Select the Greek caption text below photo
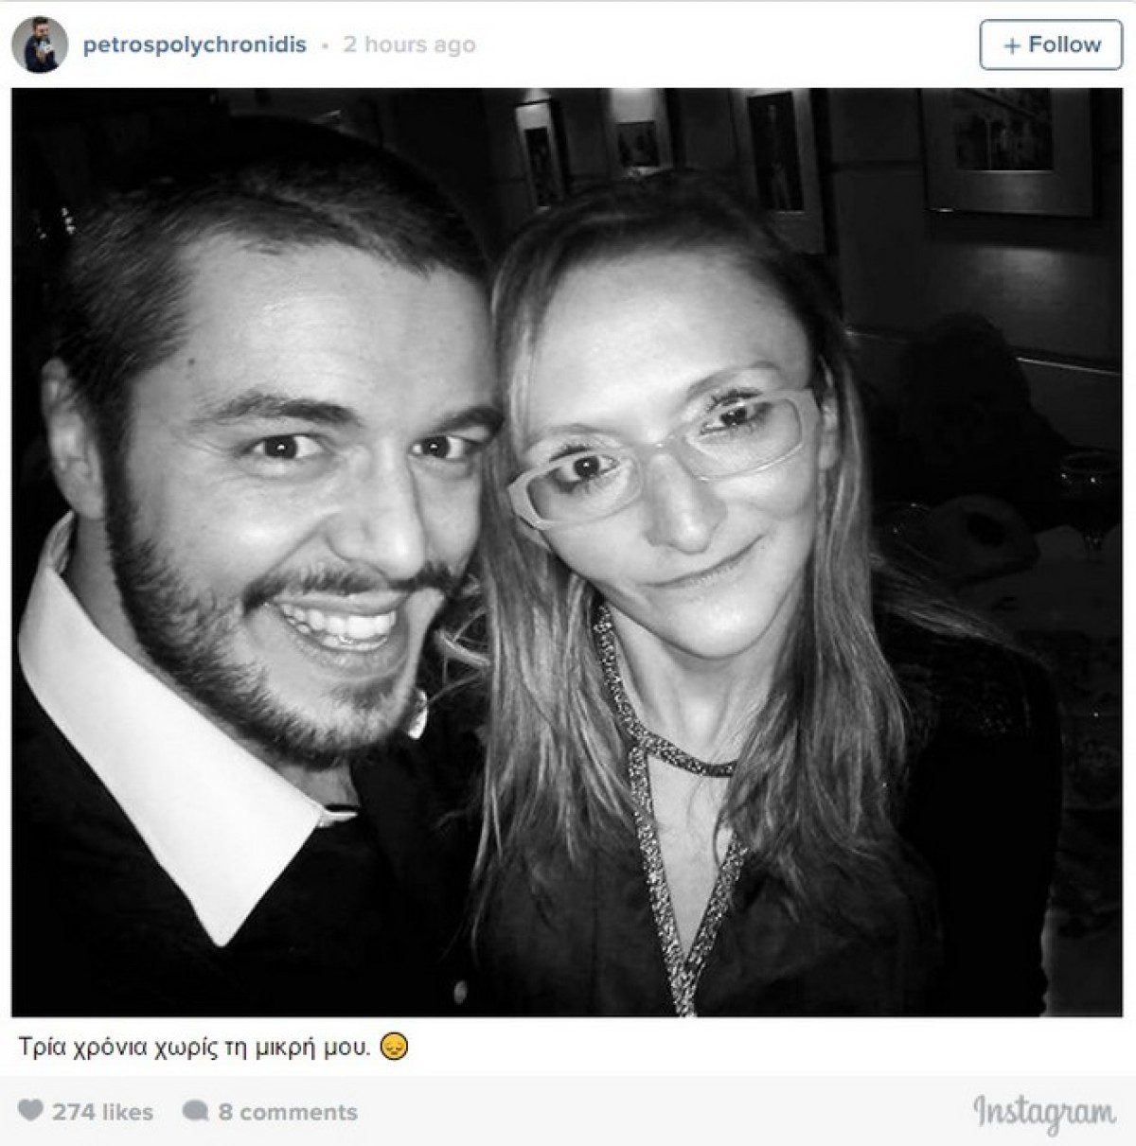The width and height of the screenshot is (1136, 1146). tap(194, 1049)
